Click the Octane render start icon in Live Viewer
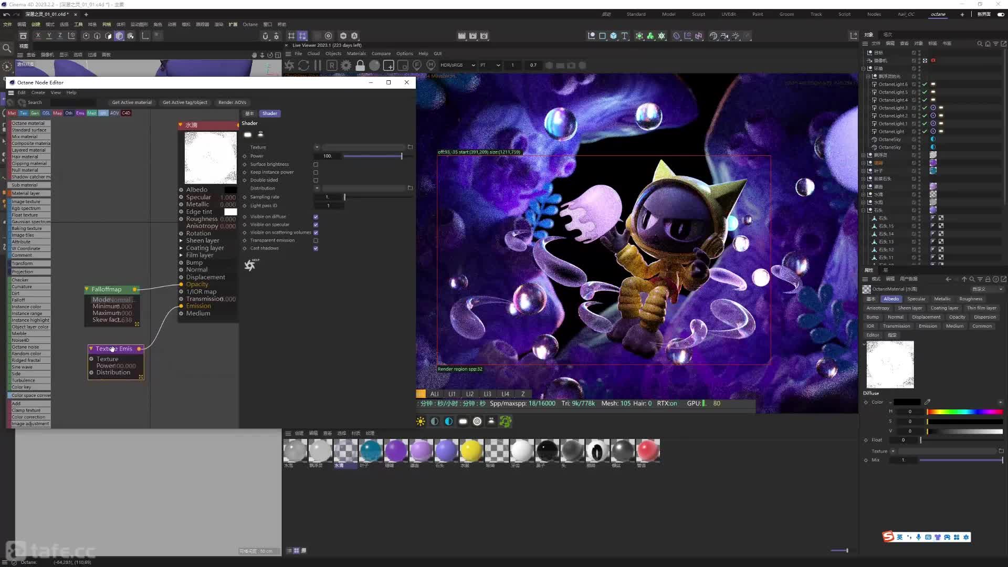Viewport: 1008px width, 567px height. [x=289, y=66]
